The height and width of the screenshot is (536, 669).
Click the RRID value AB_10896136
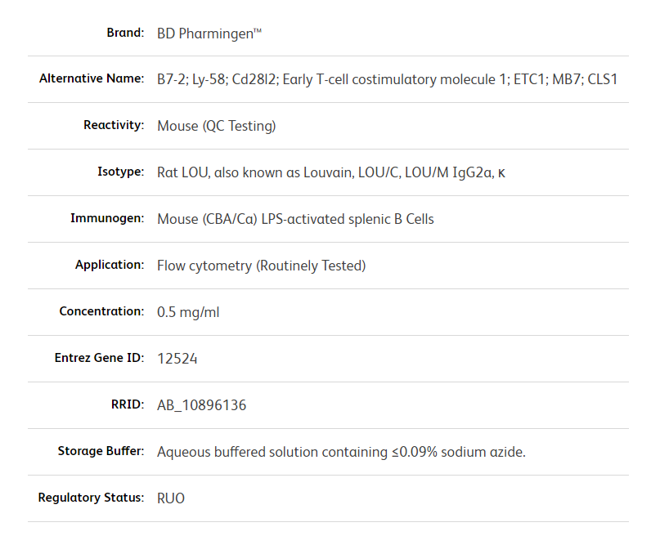tap(201, 405)
